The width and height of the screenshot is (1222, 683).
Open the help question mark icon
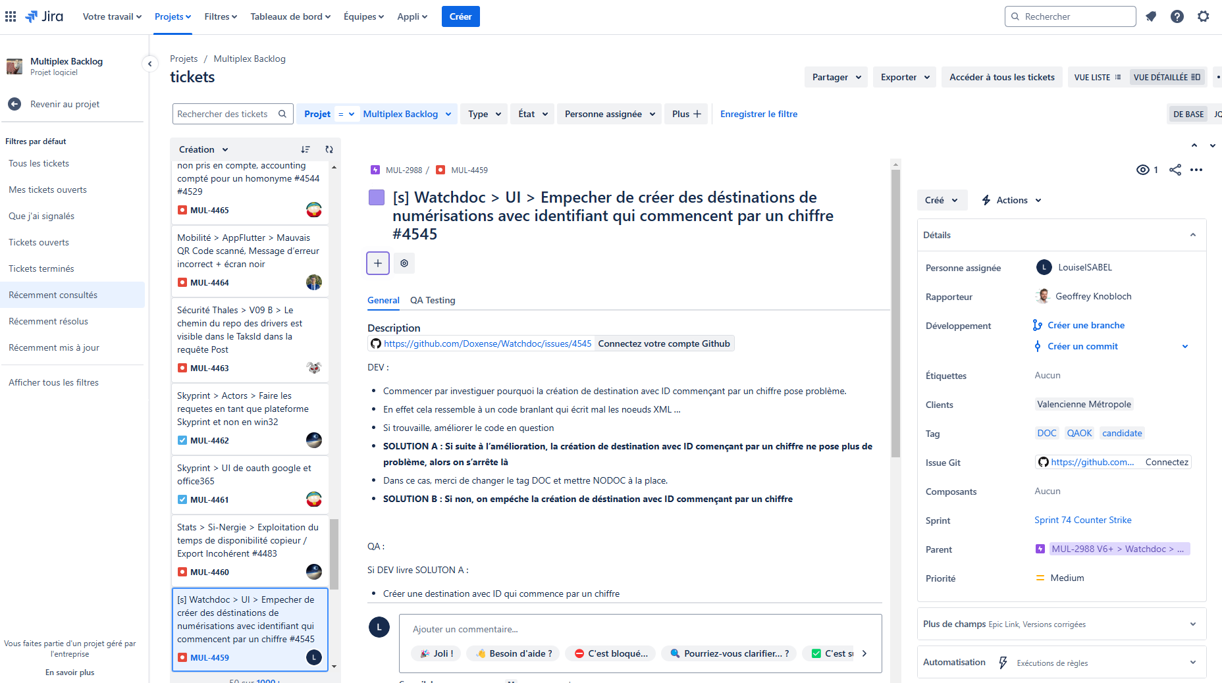1177,16
